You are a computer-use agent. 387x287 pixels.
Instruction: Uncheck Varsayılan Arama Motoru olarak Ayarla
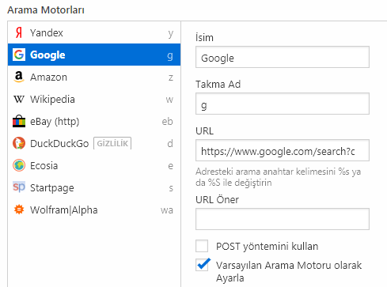(x=203, y=265)
